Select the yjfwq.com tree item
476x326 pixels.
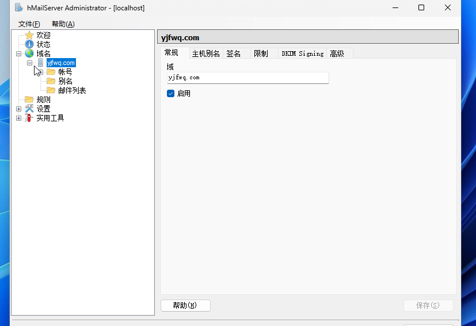point(61,63)
